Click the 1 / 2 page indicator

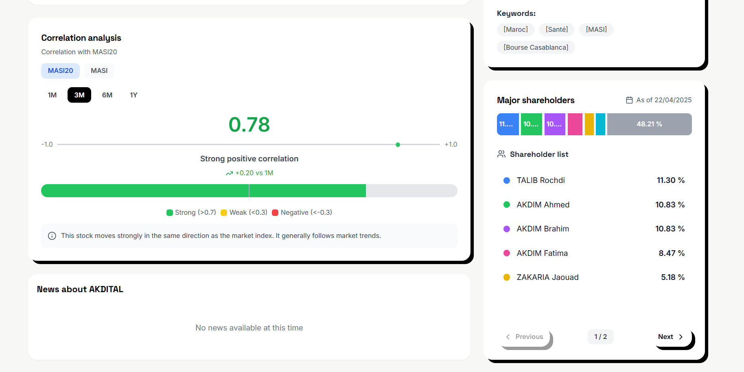pyautogui.click(x=601, y=337)
